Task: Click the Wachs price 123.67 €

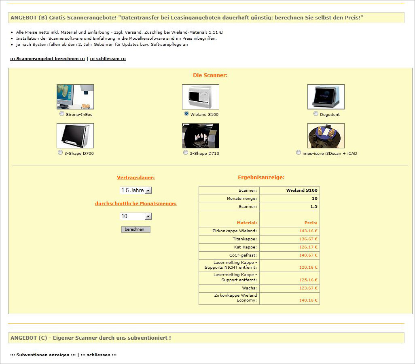Action: click(308, 288)
